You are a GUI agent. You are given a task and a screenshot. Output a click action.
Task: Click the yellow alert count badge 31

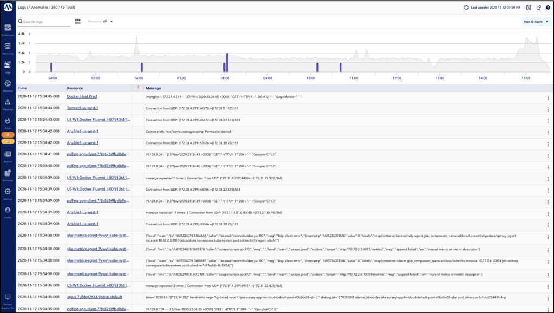[8, 141]
